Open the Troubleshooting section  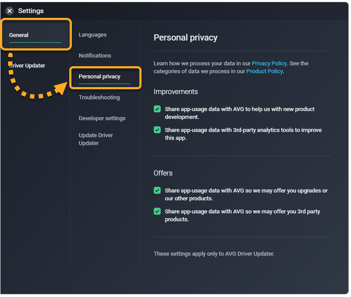point(99,98)
